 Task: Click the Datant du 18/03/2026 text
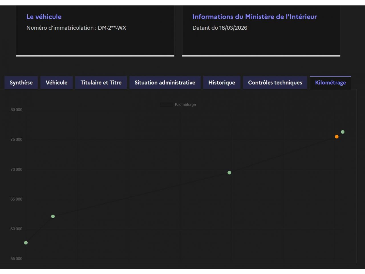point(220,28)
